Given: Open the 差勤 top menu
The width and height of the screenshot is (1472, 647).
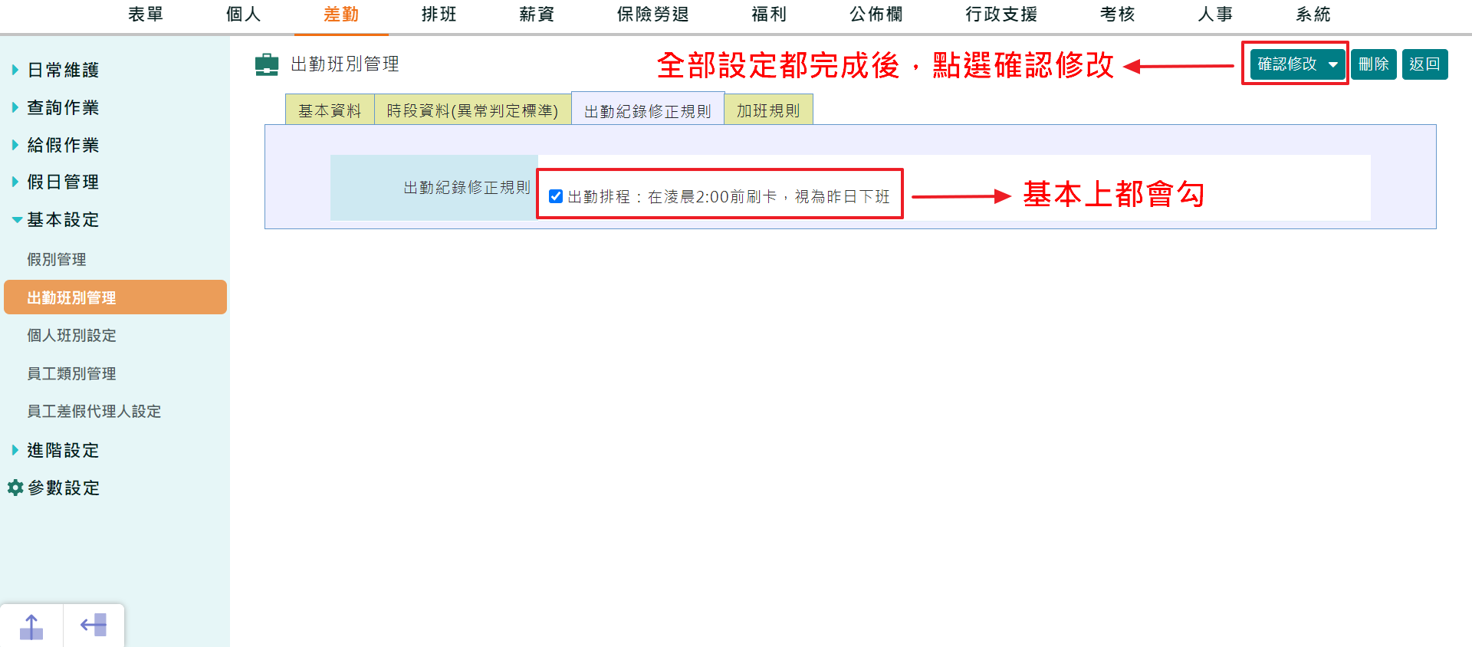Looking at the screenshot, I should [x=341, y=15].
